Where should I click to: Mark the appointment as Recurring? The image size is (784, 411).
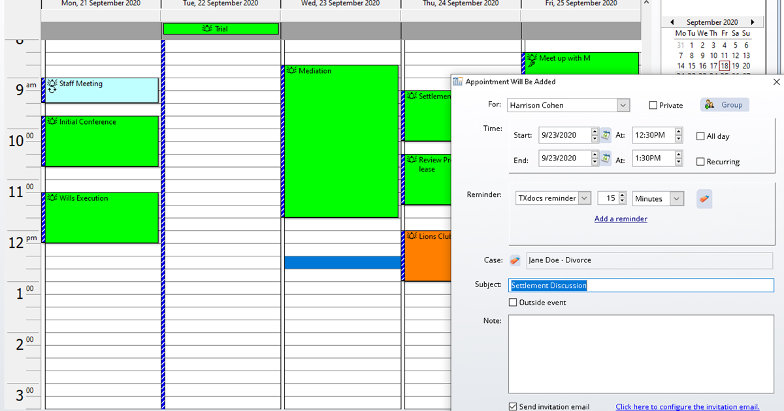click(x=701, y=162)
